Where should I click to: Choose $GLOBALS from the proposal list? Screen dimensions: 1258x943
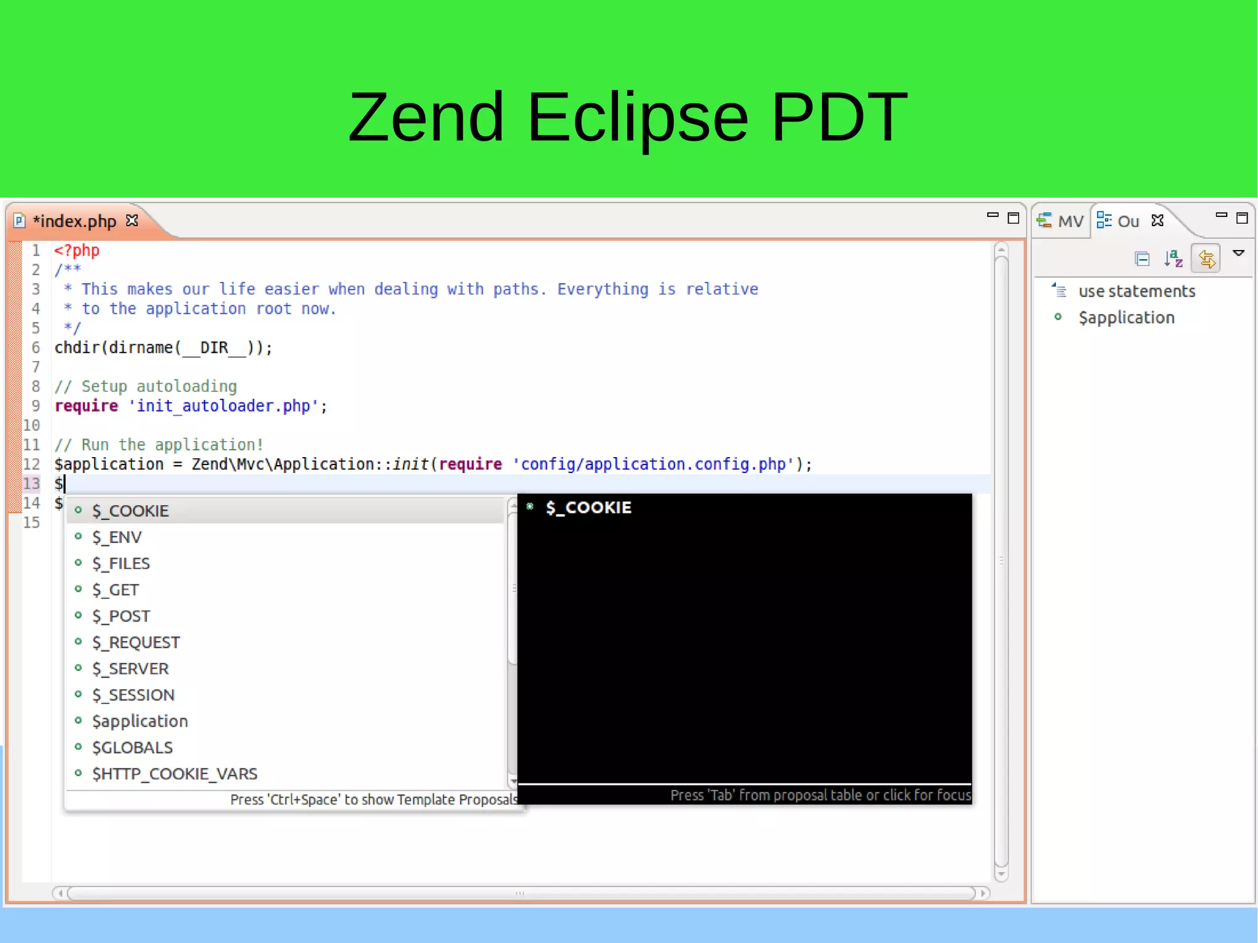285,748
